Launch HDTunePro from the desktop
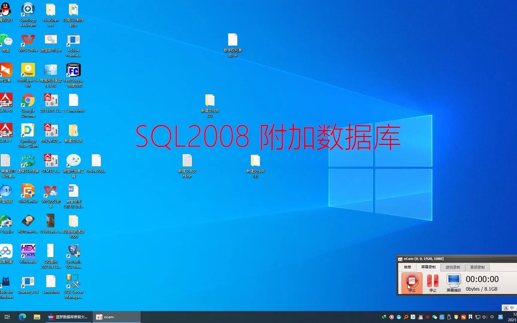Screen dimensions: 517x323 point(28,224)
